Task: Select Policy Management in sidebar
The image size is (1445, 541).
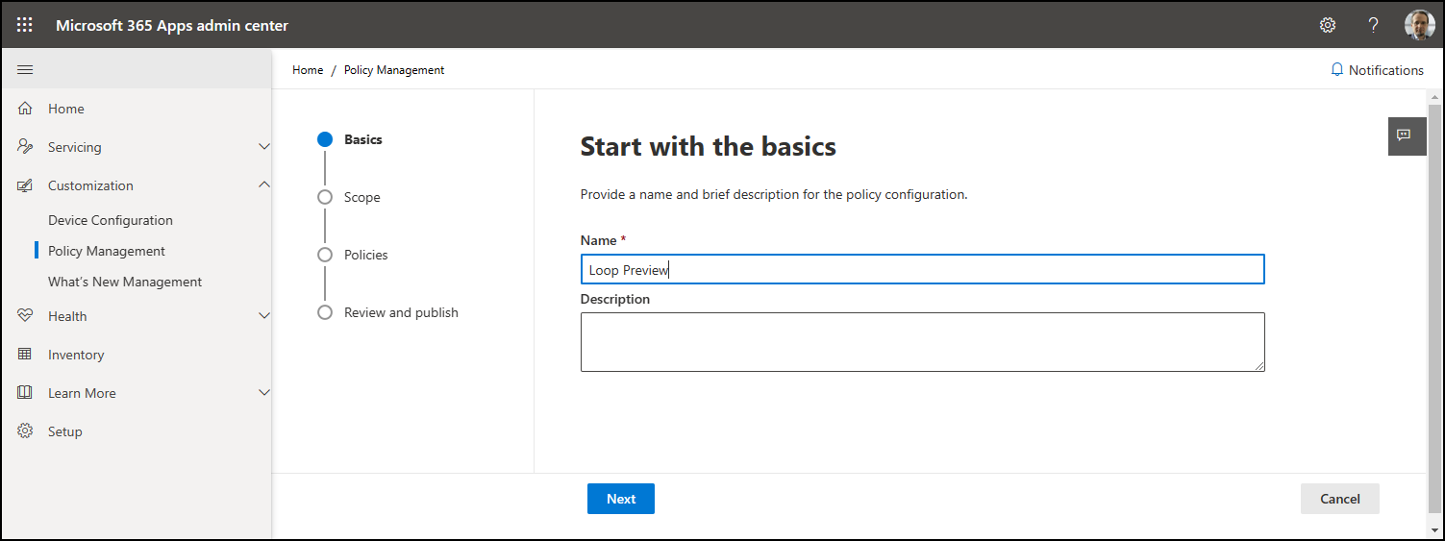Action: click(x=107, y=251)
